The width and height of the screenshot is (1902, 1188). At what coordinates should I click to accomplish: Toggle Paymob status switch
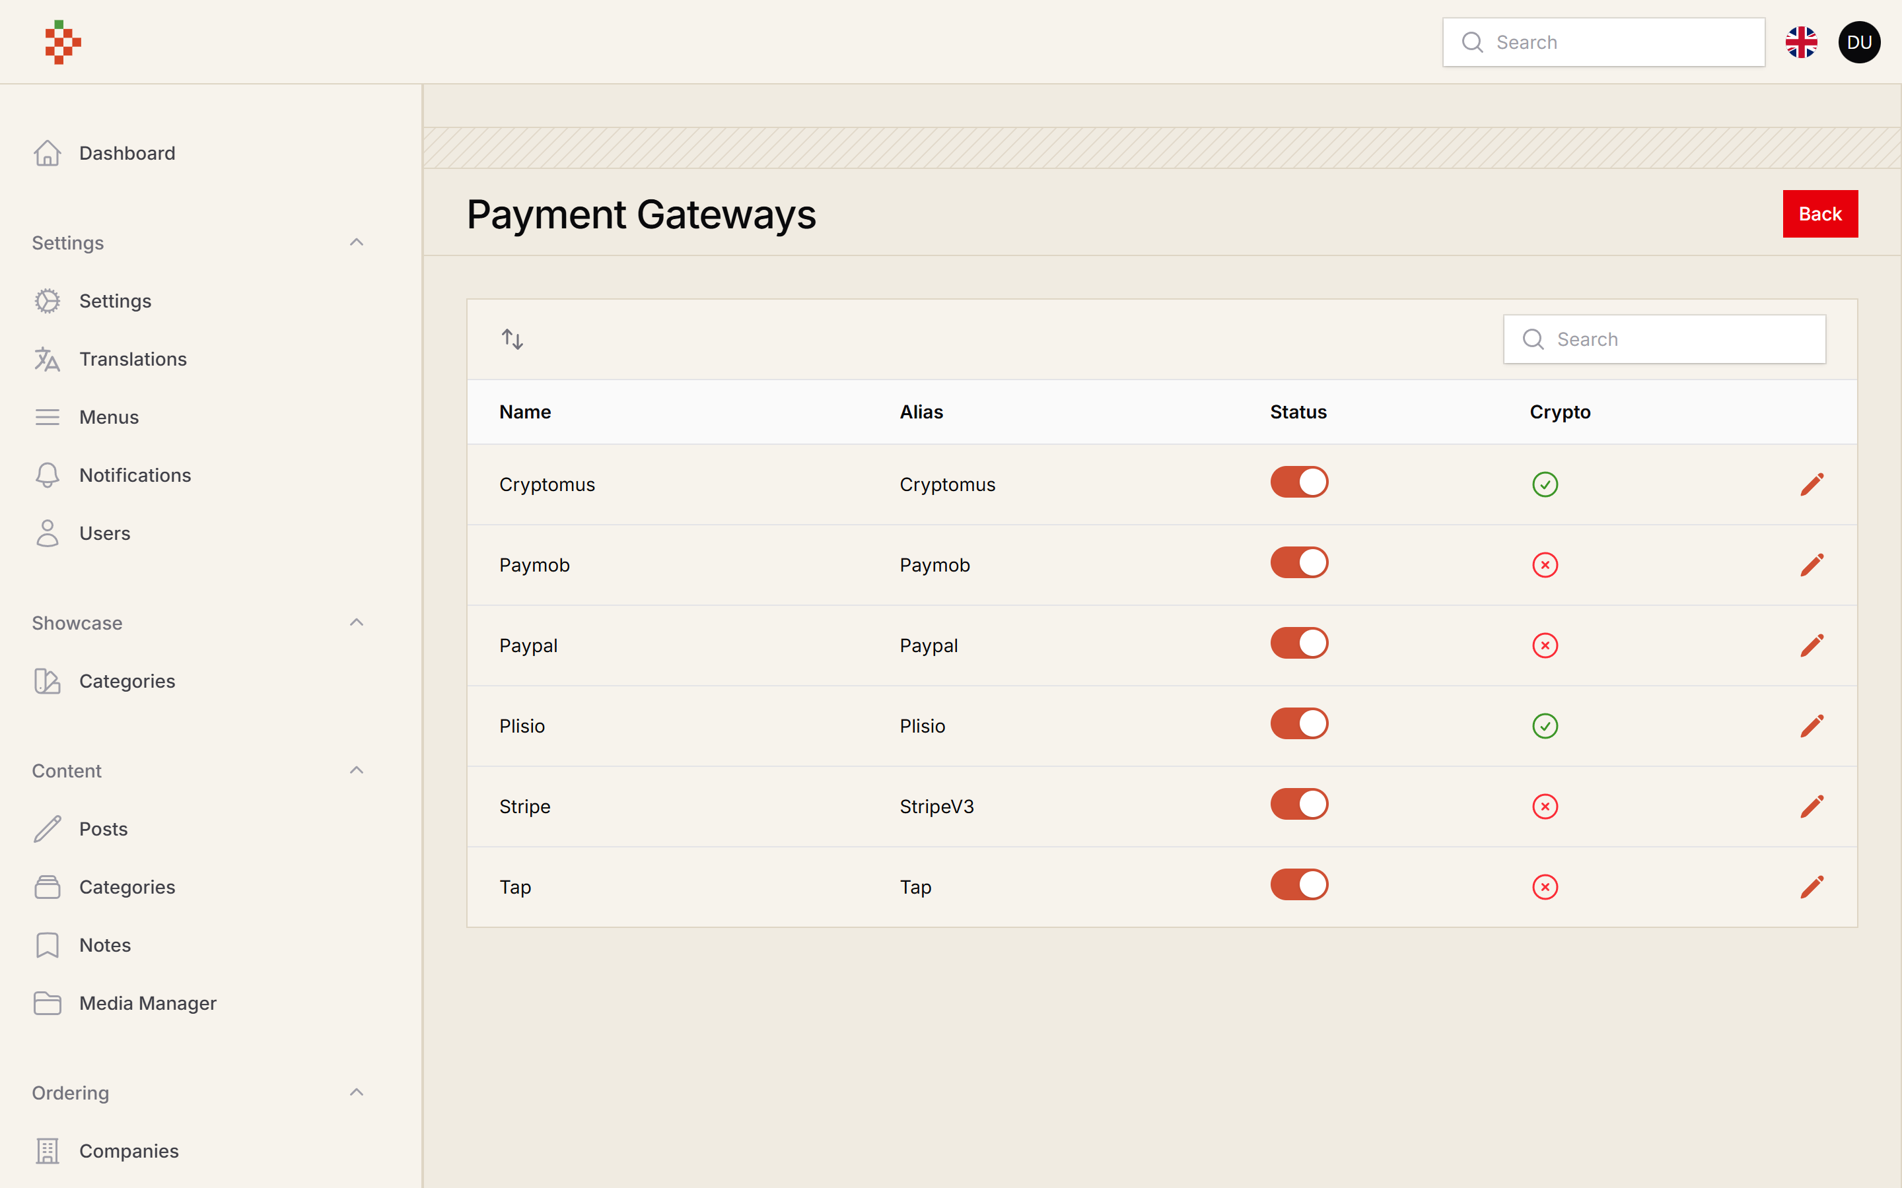[x=1299, y=562]
